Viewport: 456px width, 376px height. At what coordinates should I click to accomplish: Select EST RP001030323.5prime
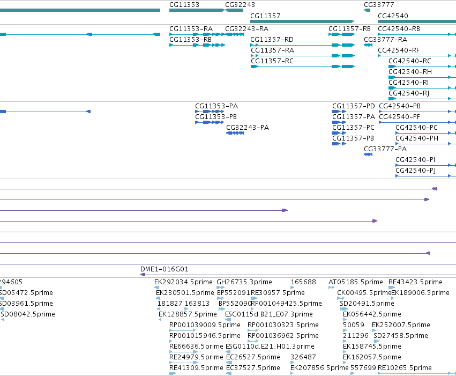(x=283, y=326)
